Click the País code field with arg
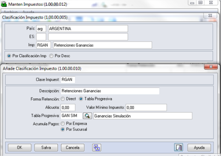 pos(41,29)
